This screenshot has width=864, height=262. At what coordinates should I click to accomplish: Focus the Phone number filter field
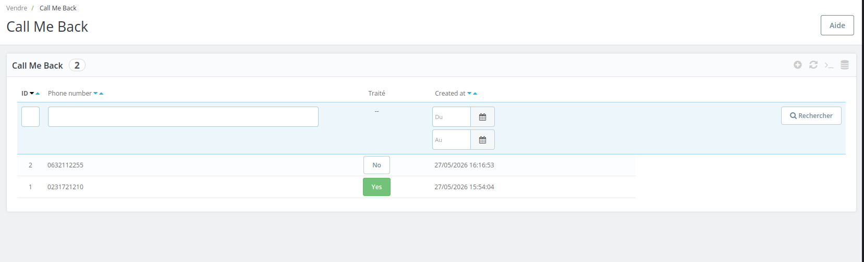[183, 117]
